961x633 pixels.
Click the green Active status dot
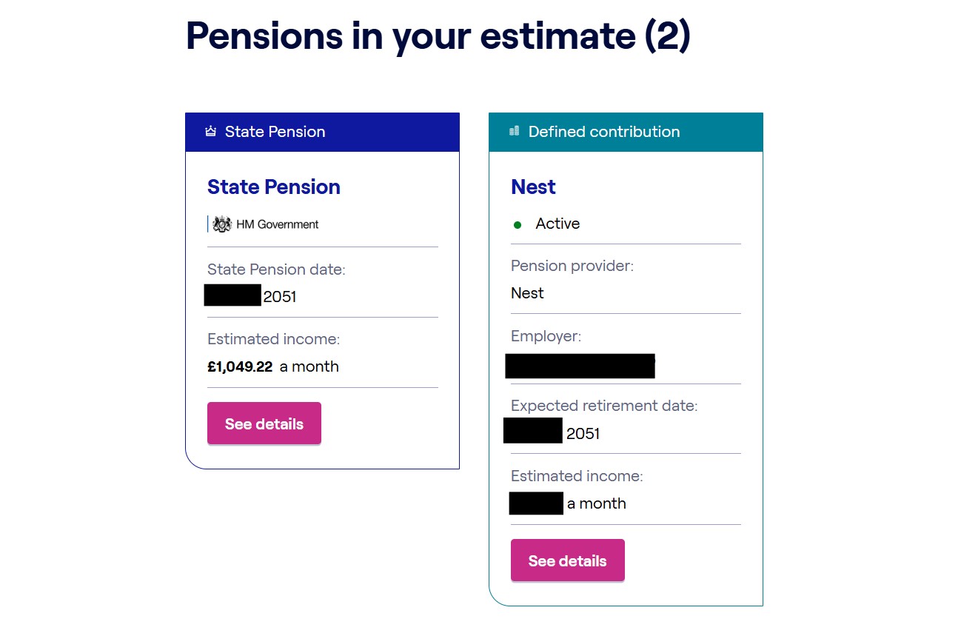518,224
